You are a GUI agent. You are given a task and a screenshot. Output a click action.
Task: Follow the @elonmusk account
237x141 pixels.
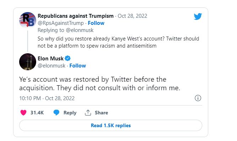[x=78, y=66]
